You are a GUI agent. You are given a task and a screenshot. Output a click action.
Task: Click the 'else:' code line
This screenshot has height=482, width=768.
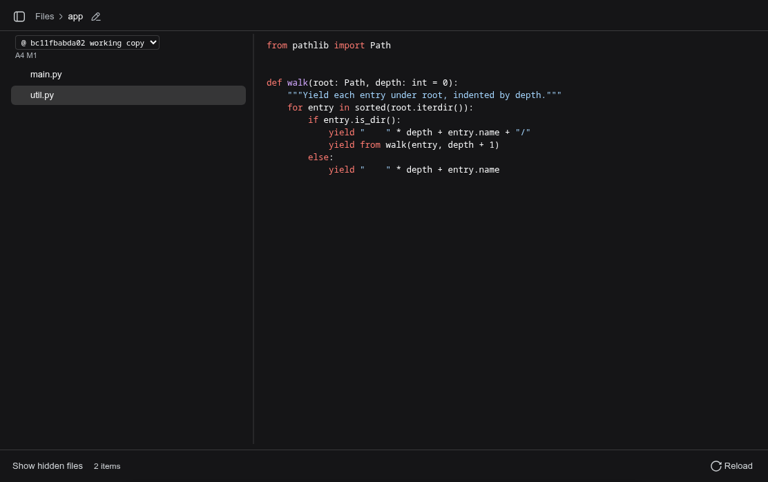(320, 157)
